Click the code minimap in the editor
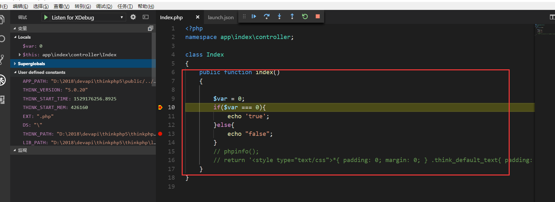555x202 pixels. click(544, 29)
